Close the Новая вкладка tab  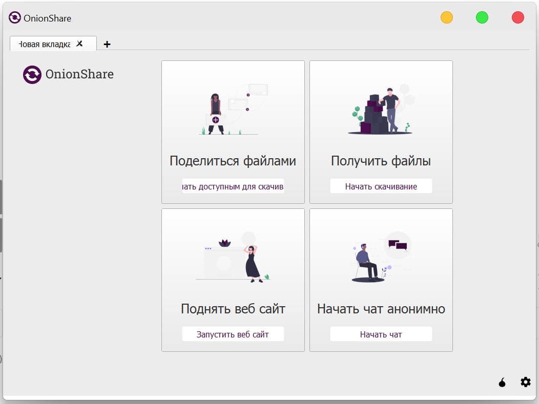click(x=79, y=44)
